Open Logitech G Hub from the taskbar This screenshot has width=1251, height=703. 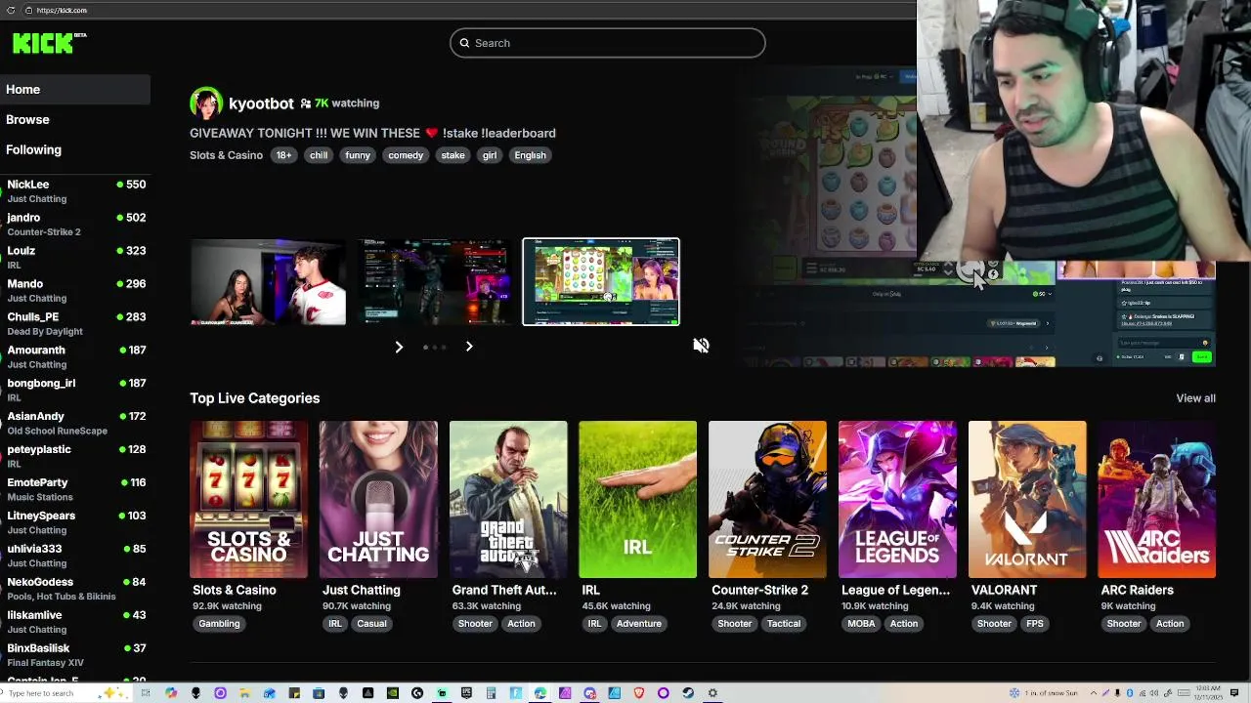point(416,693)
